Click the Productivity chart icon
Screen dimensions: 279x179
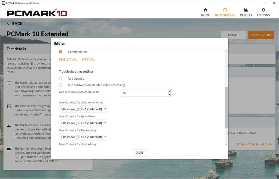click(9, 106)
